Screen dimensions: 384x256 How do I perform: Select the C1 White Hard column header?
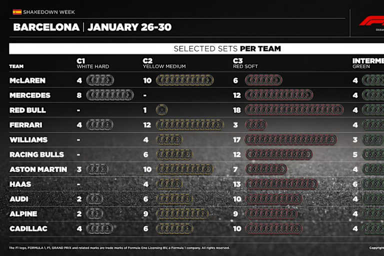pyautogui.click(x=92, y=63)
